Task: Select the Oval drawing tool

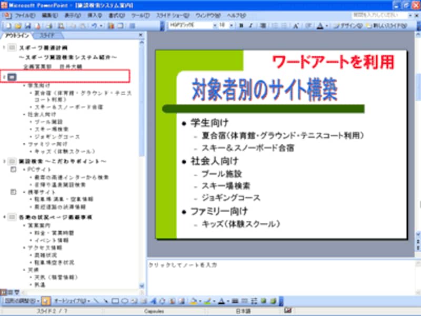Action: tap(125, 301)
